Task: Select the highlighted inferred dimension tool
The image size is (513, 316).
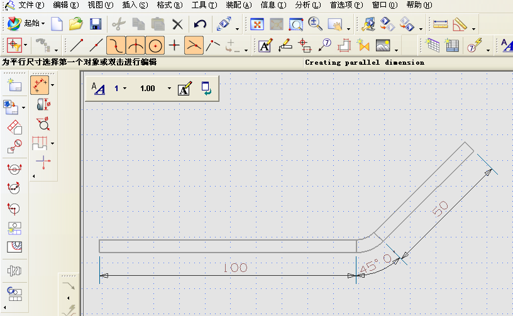Action: tap(40, 85)
